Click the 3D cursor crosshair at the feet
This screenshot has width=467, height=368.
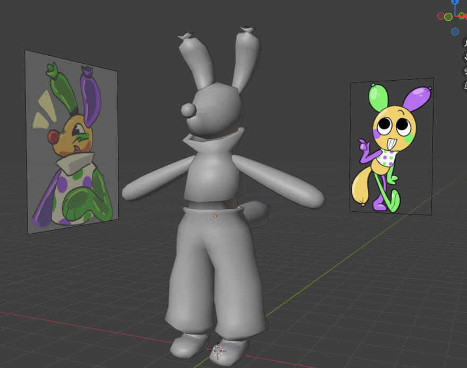click(218, 350)
